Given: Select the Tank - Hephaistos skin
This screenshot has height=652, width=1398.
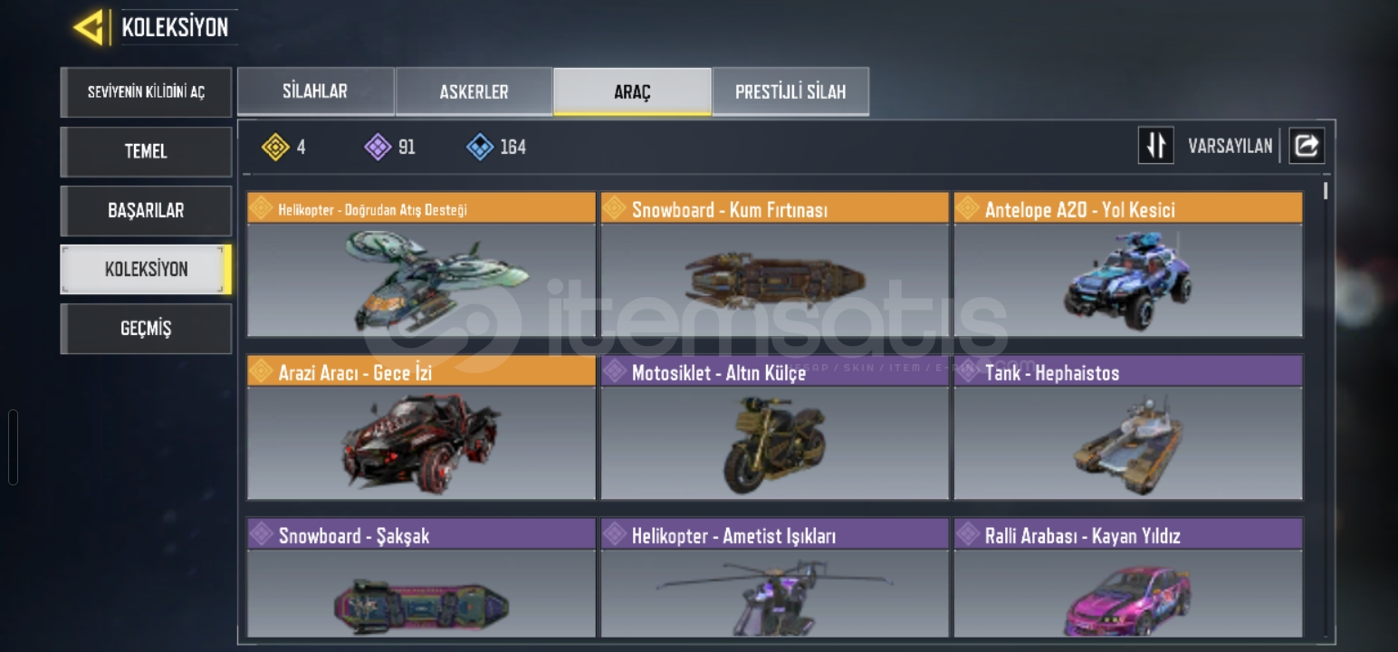Looking at the screenshot, I should pyautogui.click(x=1128, y=427).
